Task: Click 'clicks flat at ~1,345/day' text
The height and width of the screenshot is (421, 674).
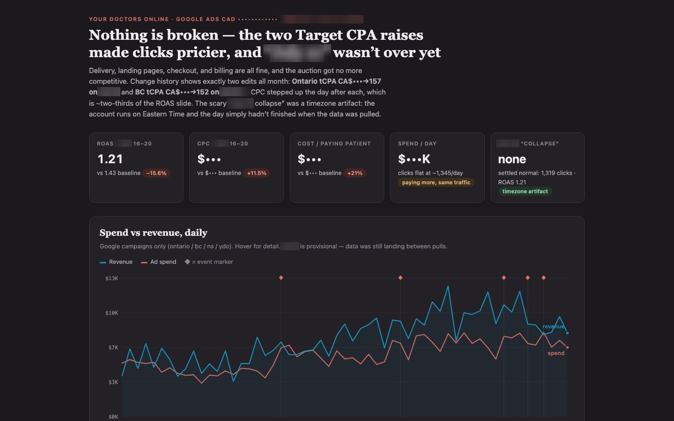Action: (x=430, y=173)
